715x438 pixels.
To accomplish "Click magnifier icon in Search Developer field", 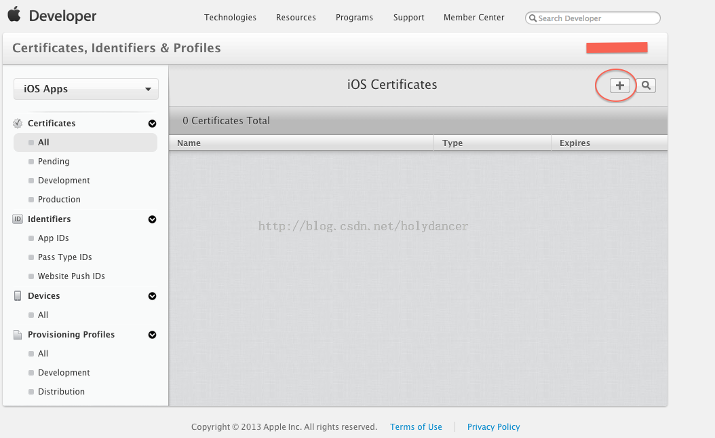I will 532,18.
